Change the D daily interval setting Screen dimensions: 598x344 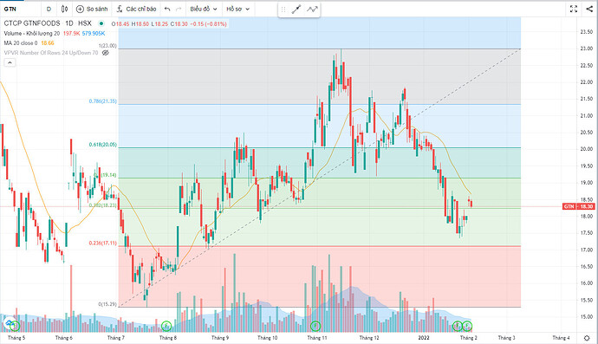(x=49, y=9)
